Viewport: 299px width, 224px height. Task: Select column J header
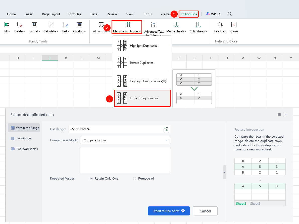click(x=50, y=58)
